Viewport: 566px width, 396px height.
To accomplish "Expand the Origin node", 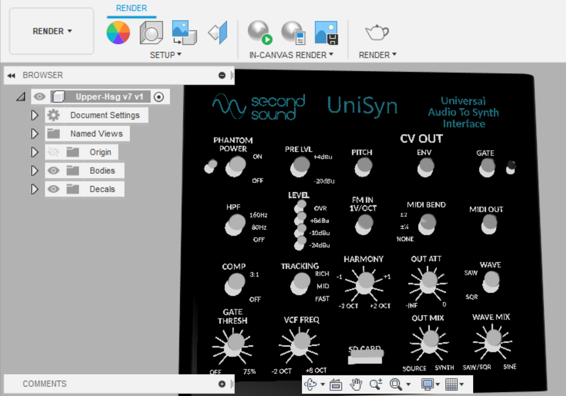I will tap(35, 152).
